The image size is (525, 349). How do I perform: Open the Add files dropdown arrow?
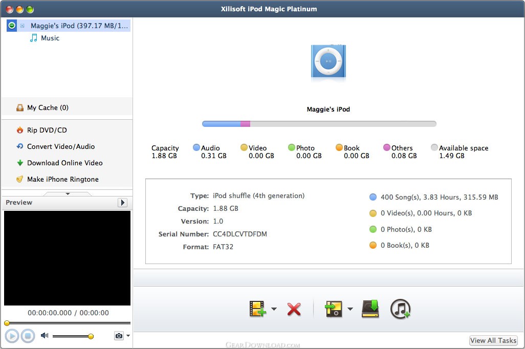(x=274, y=309)
